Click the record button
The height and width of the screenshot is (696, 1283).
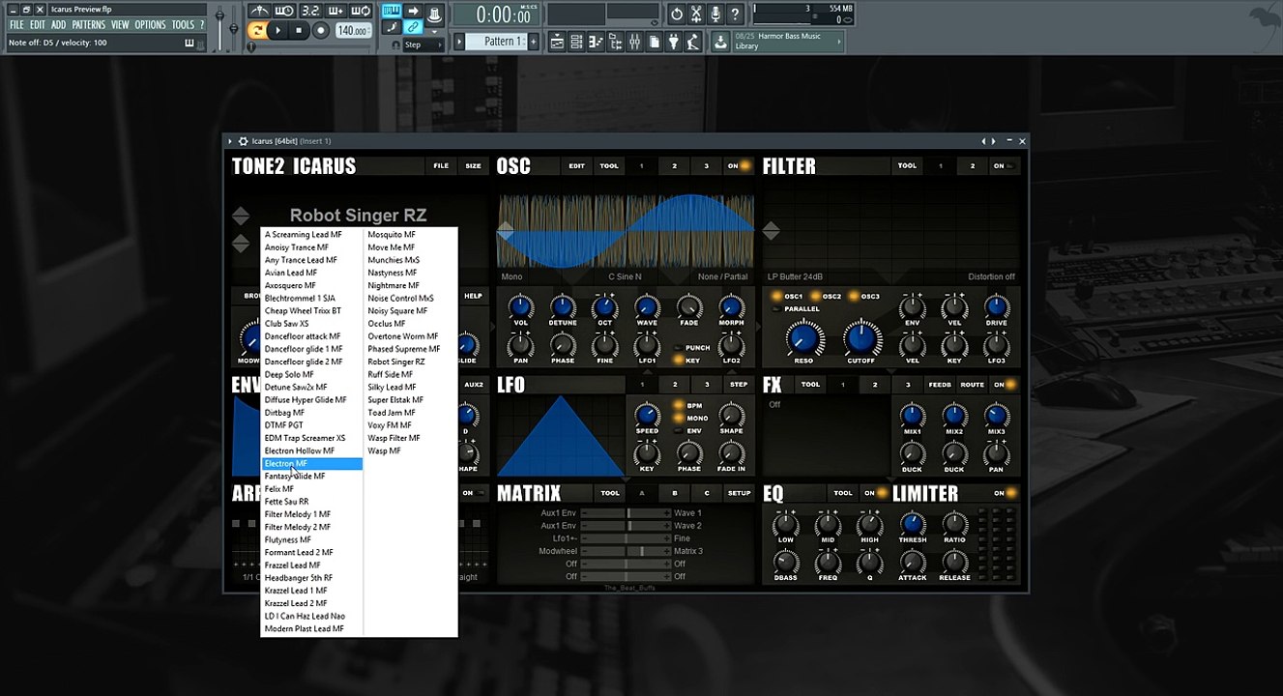[x=321, y=31]
